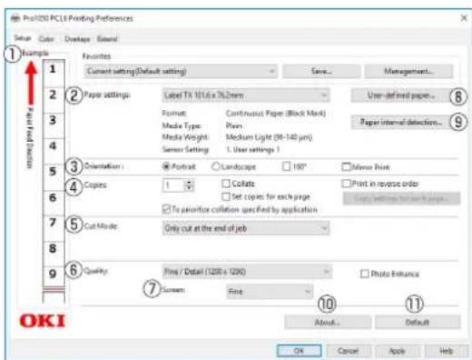Enable 180° rotation checkbox

click(286, 166)
